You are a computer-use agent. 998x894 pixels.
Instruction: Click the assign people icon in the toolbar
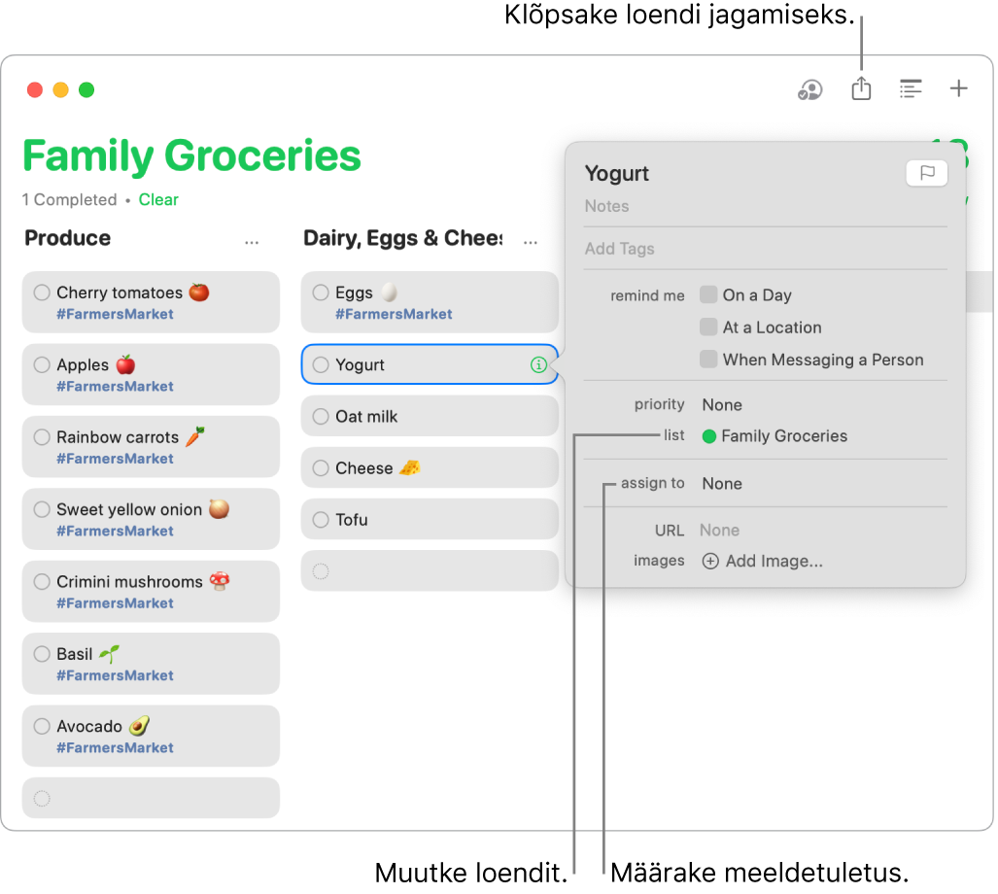coord(809,88)
